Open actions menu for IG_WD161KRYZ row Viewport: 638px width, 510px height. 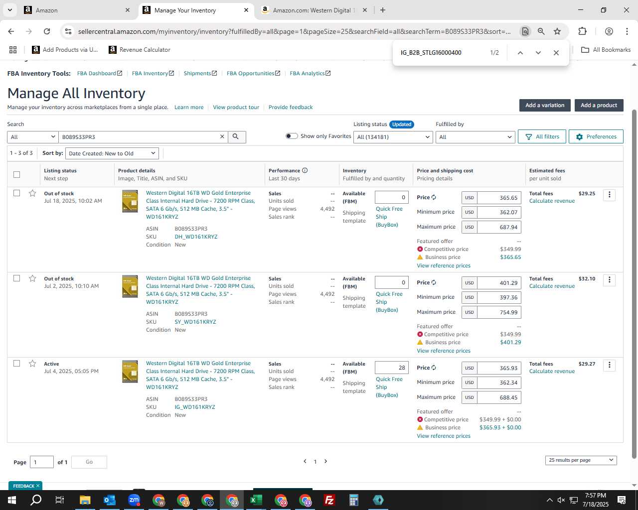[x=609, y=365]
